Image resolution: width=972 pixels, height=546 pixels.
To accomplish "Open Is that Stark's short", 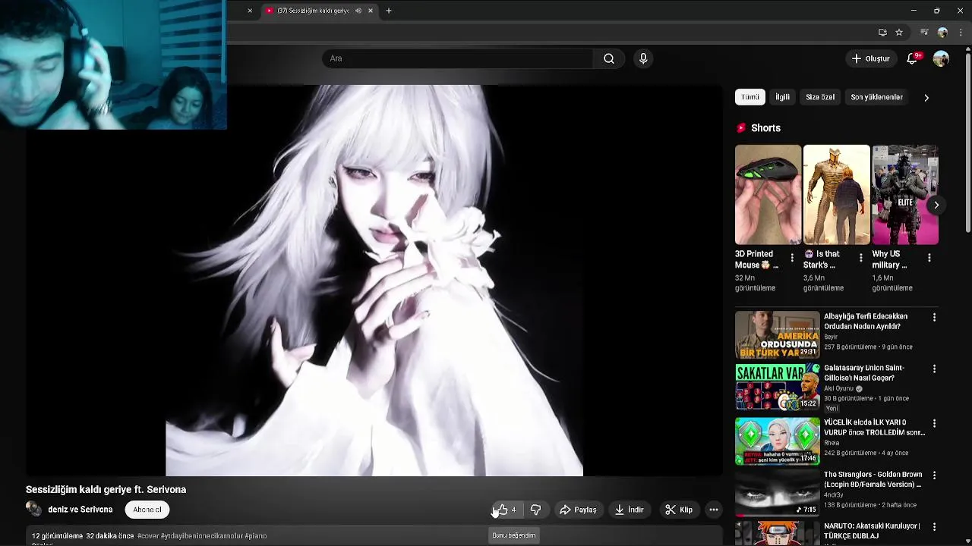I will click(836, 195).
